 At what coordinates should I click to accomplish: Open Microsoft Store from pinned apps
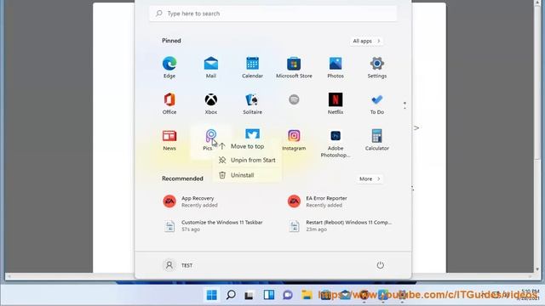(x=294, y=67)
